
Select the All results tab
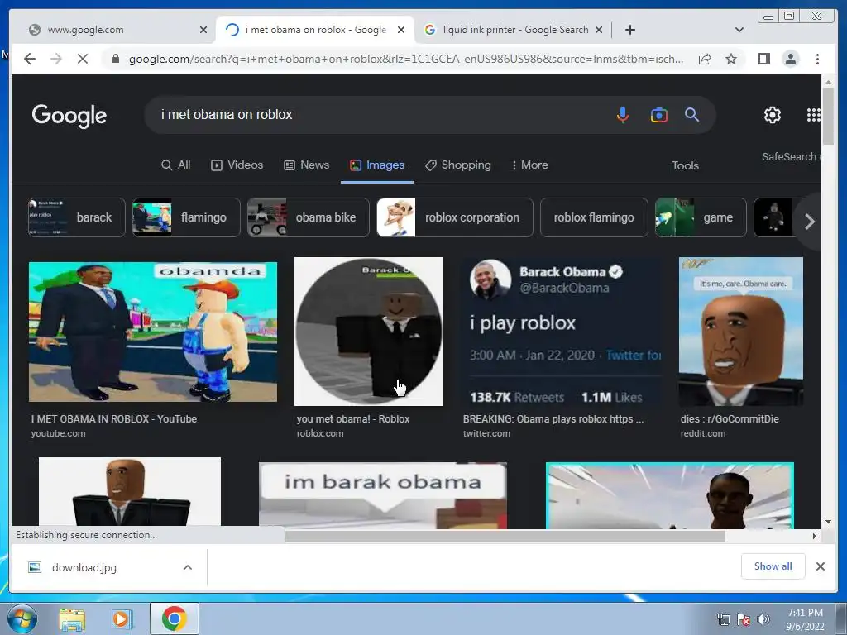tap(176, 165)
